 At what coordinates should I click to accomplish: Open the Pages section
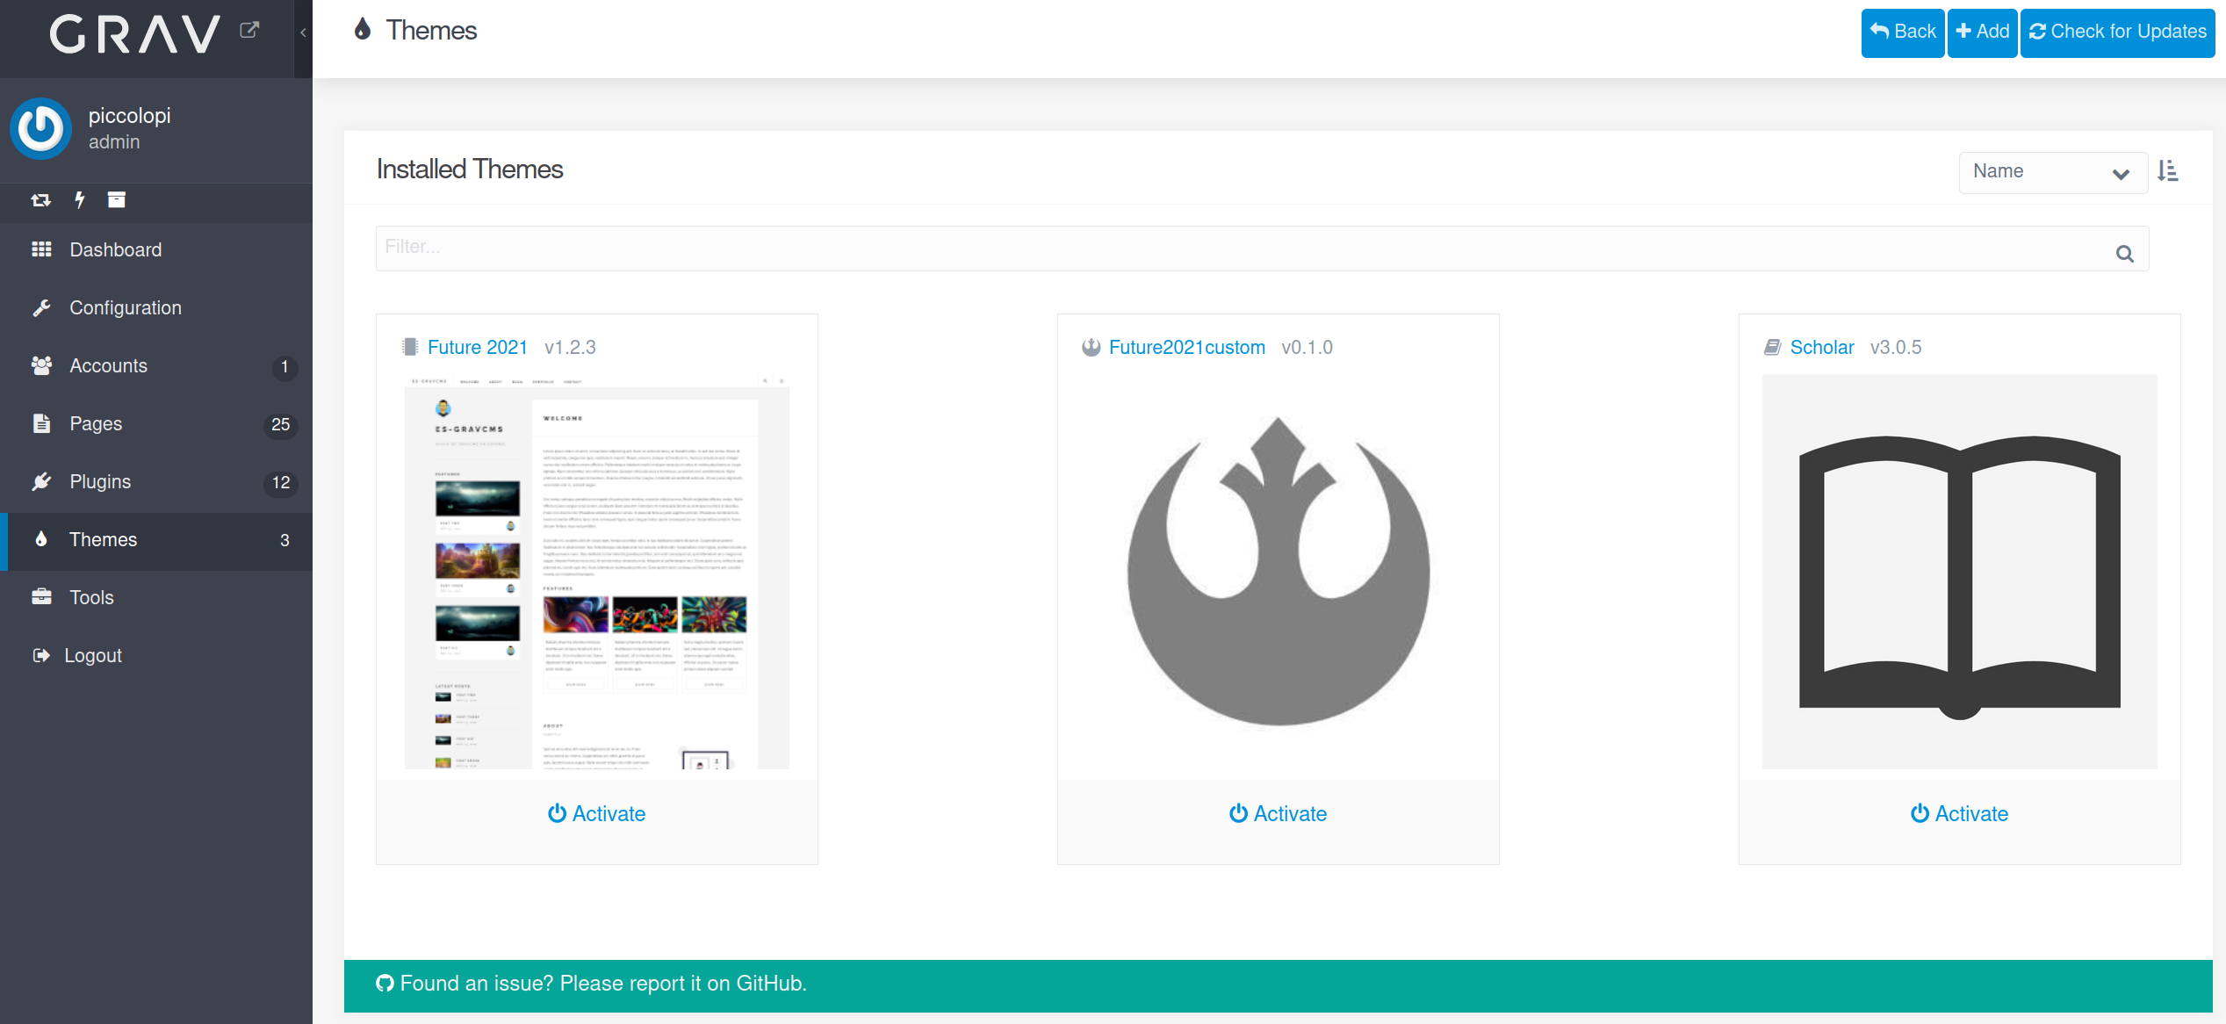point(156,424)
